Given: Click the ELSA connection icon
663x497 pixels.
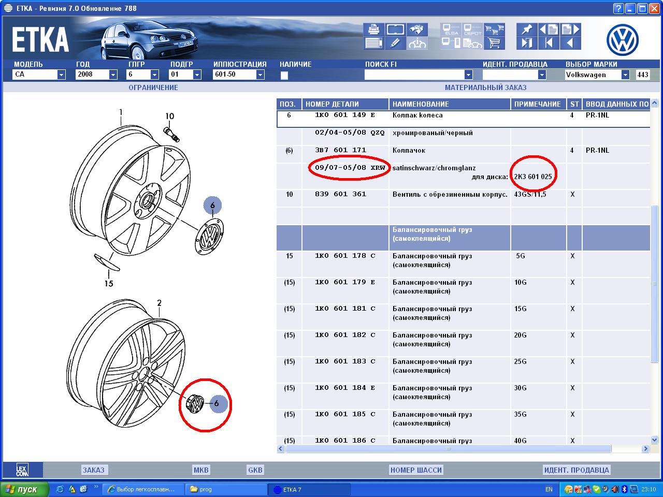Looking at the screenshot, I should click(451, 30).
